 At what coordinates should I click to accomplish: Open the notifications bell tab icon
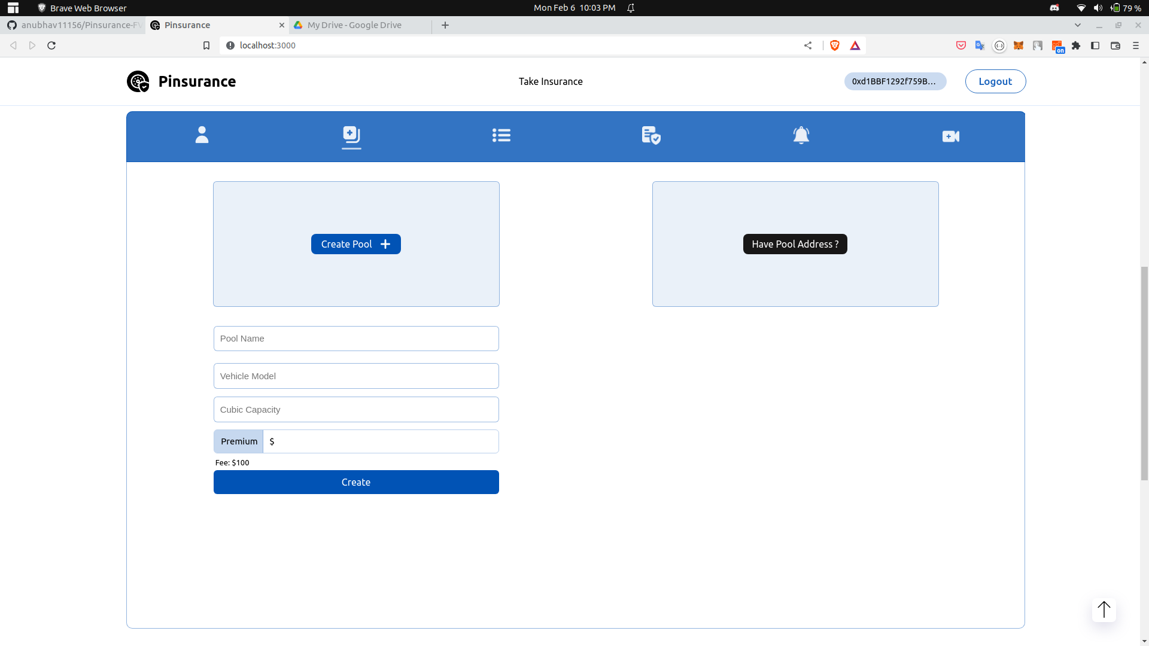(801, 135)
